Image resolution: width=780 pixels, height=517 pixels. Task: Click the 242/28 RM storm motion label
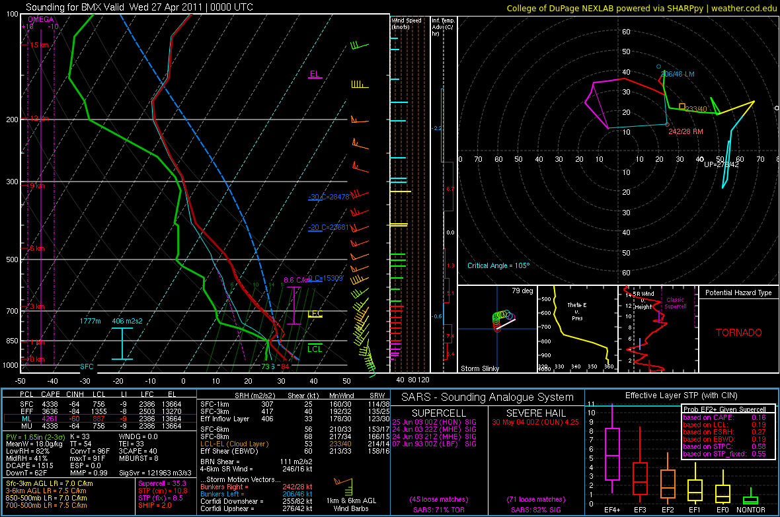685,131
